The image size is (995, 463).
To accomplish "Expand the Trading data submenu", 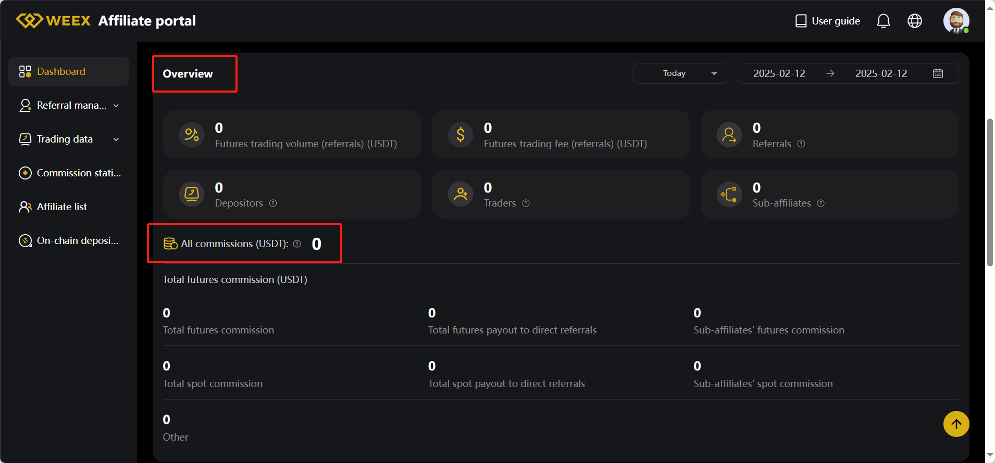I will [x=69, y=139].
